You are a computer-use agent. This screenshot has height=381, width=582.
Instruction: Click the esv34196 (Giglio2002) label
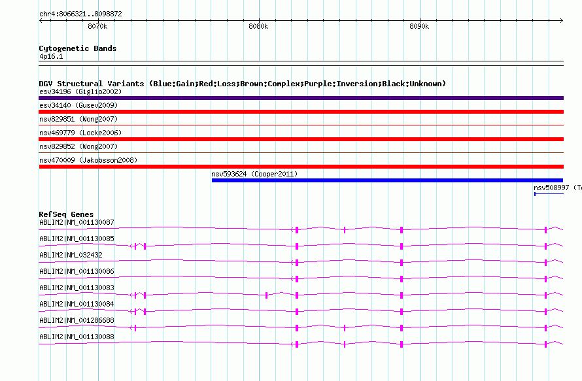[x=80, y=91]
